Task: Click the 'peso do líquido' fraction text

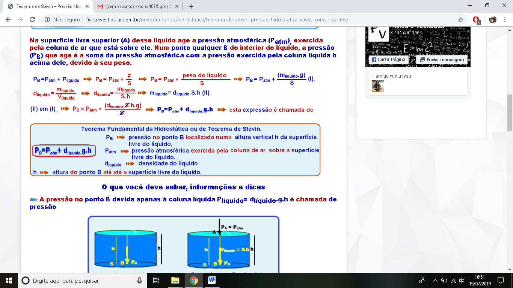Action: click(205, 76)
